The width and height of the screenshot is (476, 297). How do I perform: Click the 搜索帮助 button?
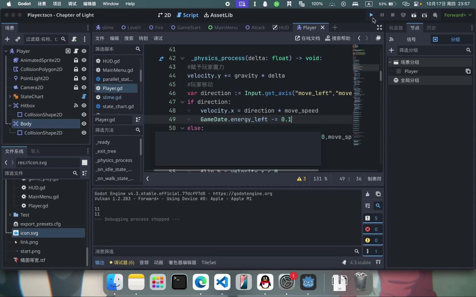[x=338, y=38]
